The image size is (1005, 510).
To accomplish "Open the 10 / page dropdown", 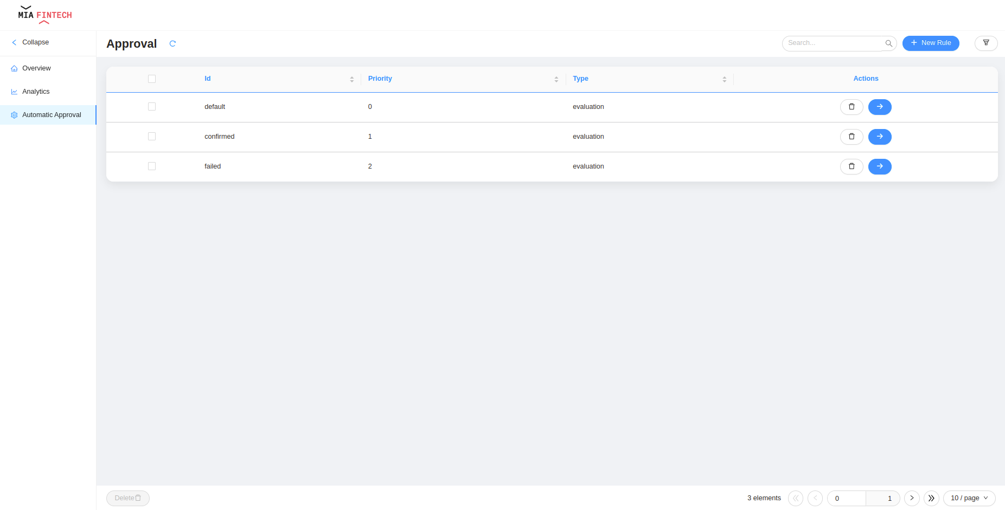I will click(x=969, y=498).
